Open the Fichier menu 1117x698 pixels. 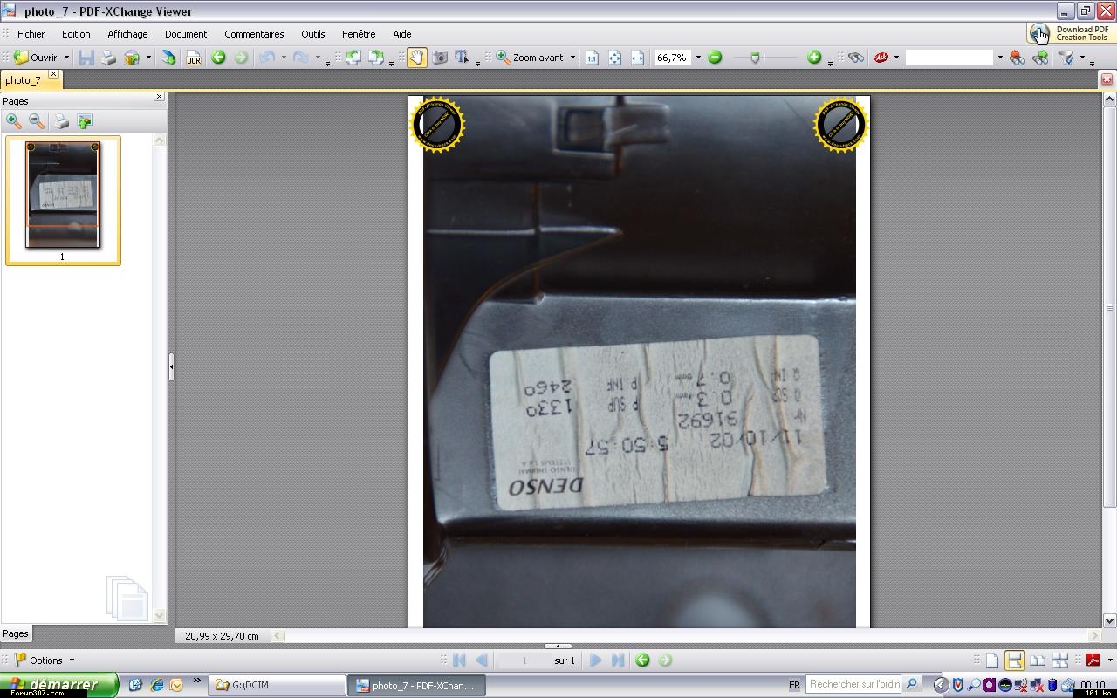click(x=31, y=34)
